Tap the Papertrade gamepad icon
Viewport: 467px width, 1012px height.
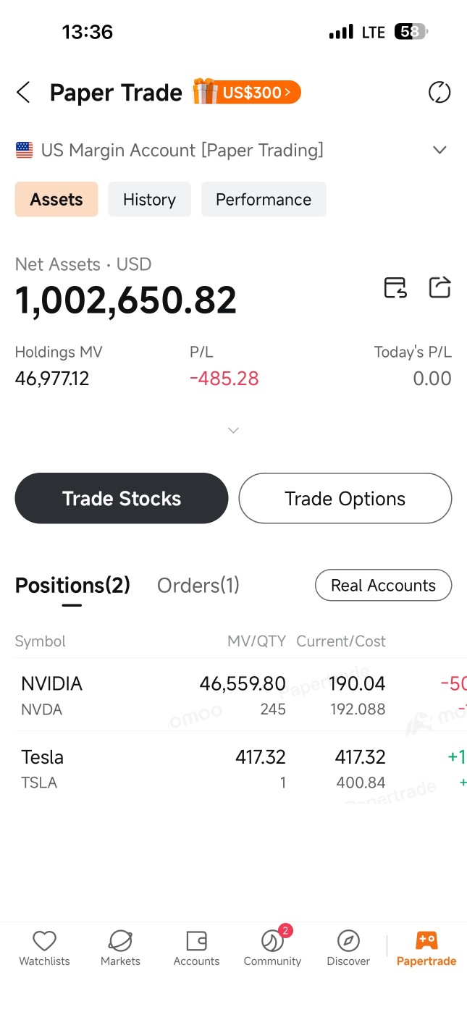(x=426, y=940)
